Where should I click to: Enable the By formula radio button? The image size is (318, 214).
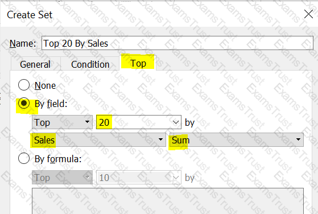[24, 158]
